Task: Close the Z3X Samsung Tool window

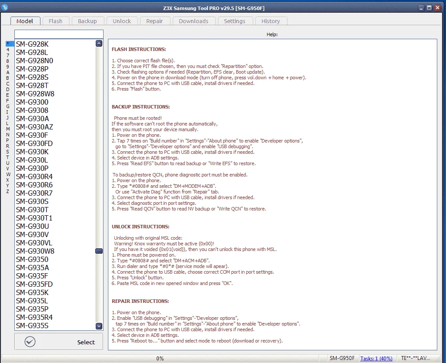Action: pos(437,8)
